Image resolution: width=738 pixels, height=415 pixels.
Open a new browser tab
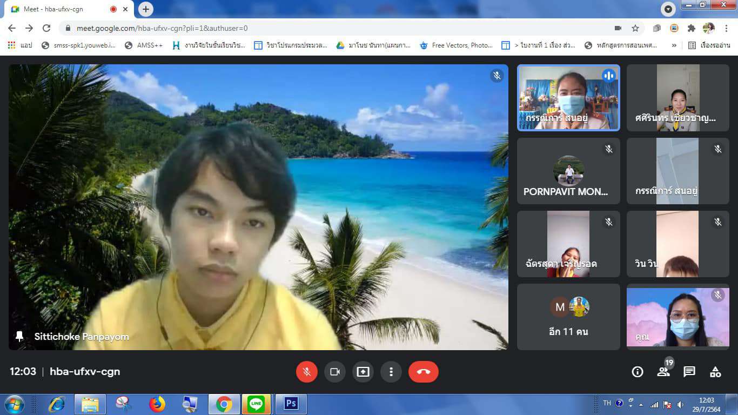point(146,9)
